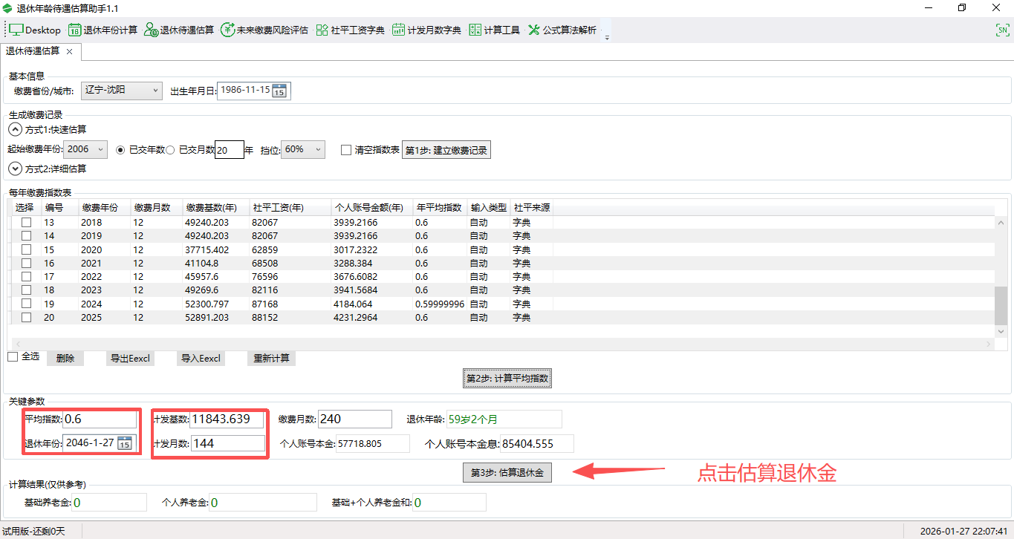Open 退休待遇估算 via its toolbar icon
Screen dimensions: 1014x539
[x=177, y=30]
